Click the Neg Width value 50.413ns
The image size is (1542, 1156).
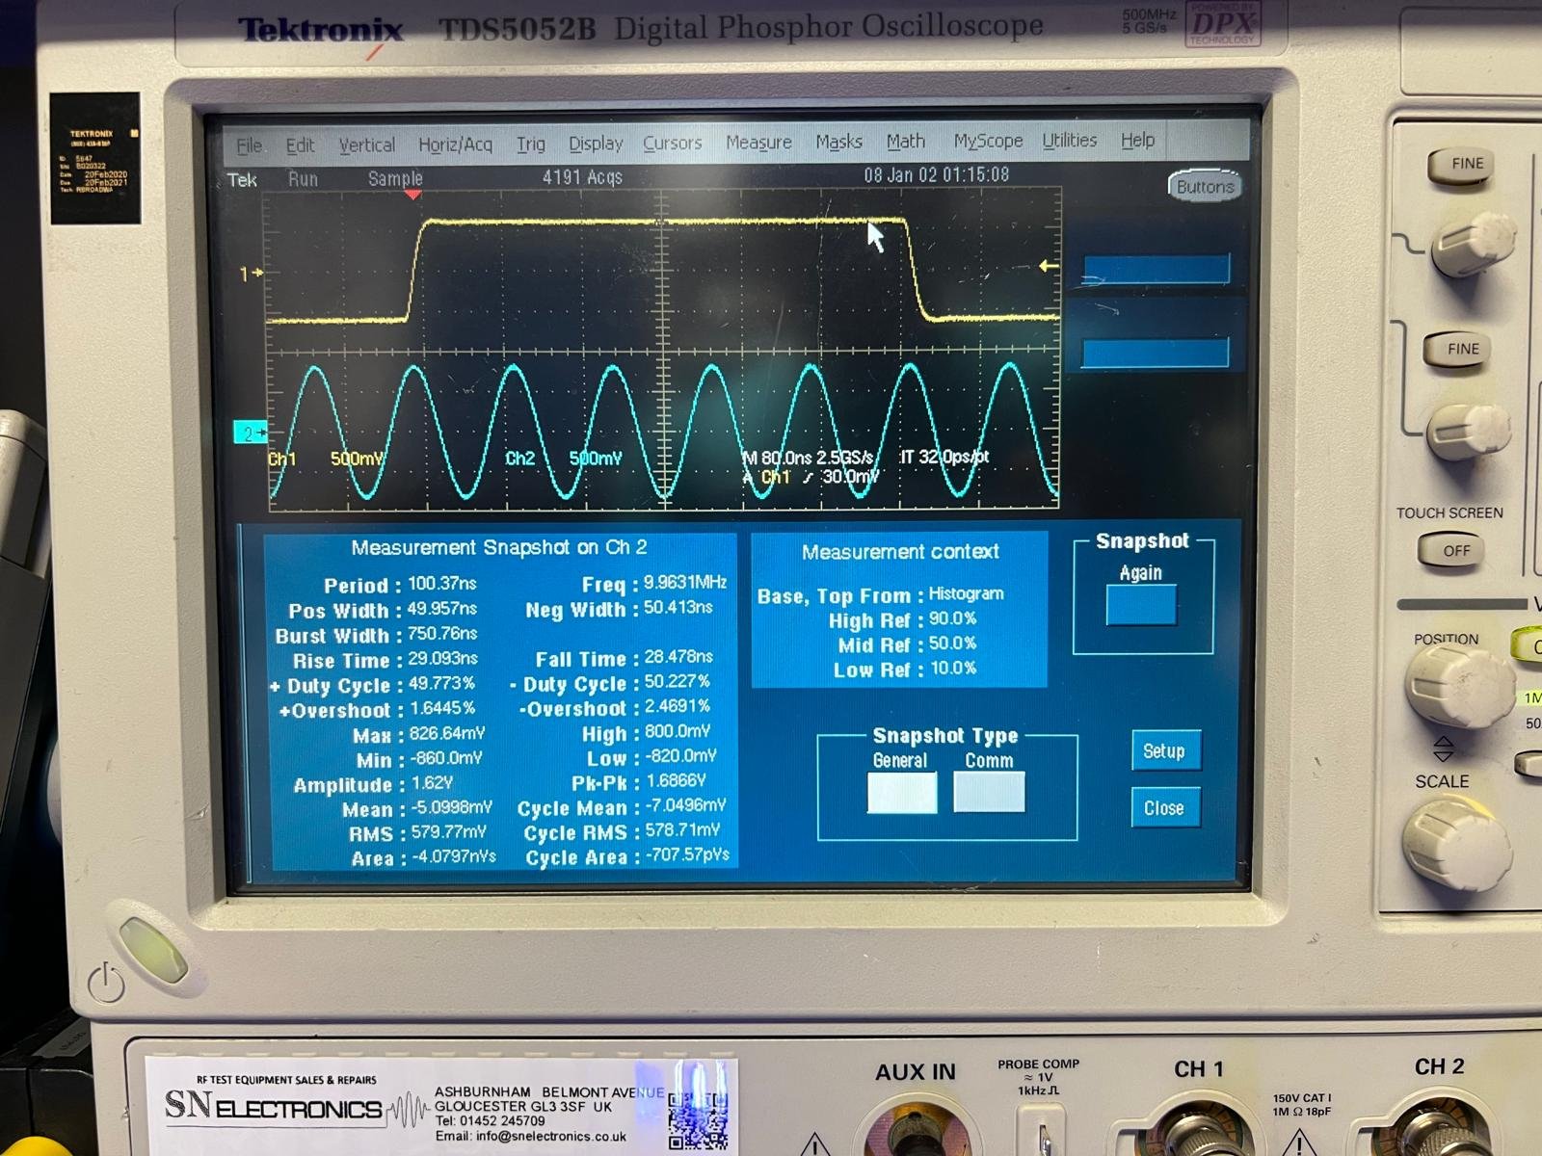coord(678,608)
